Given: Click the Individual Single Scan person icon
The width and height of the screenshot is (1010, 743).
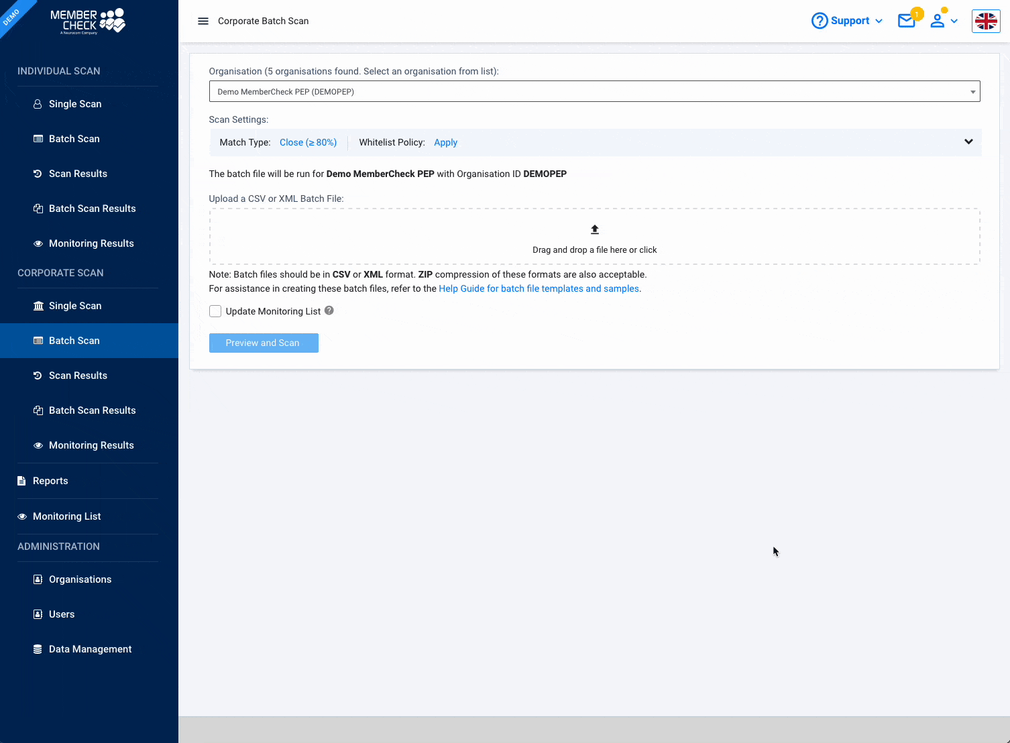Looking at the screenshot, I should [38, 104].
